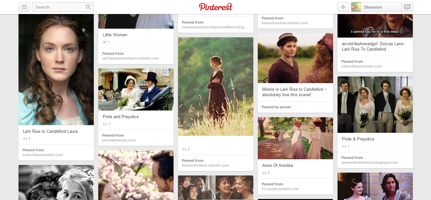The height and width of the screenshot is (200, 431).
Task: Open the Anne Of Avonlea pin image
Action: 295,138
